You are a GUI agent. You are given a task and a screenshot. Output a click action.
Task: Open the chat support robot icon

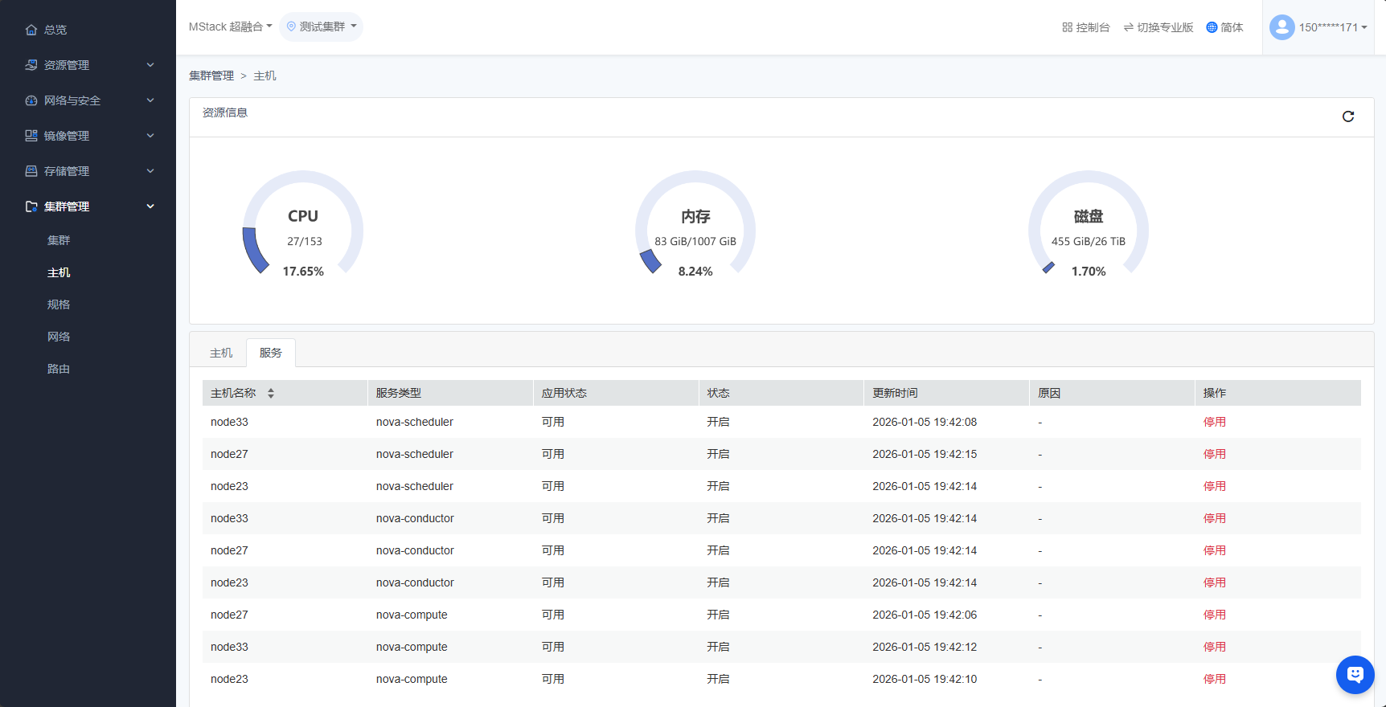pos(1355,674)
